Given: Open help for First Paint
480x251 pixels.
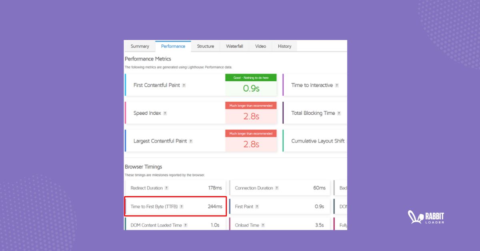Looking at the screenshot, I should [x=257, y=207].
